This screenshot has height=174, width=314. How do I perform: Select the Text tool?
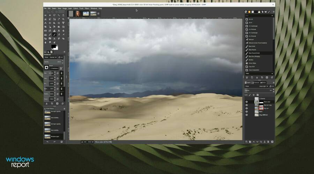(x=59, y=31)
